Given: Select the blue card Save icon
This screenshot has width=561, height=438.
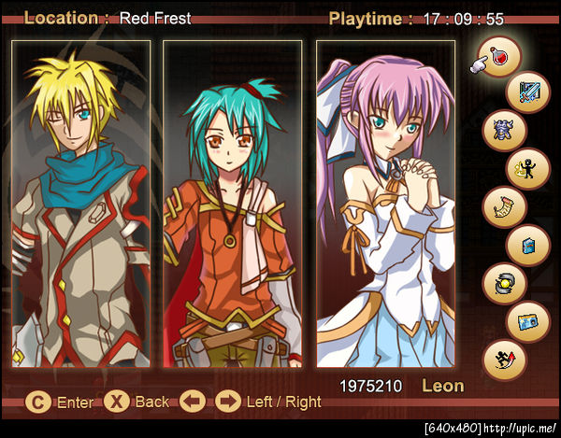Looking at the screenshot, I should click(528, 322).
